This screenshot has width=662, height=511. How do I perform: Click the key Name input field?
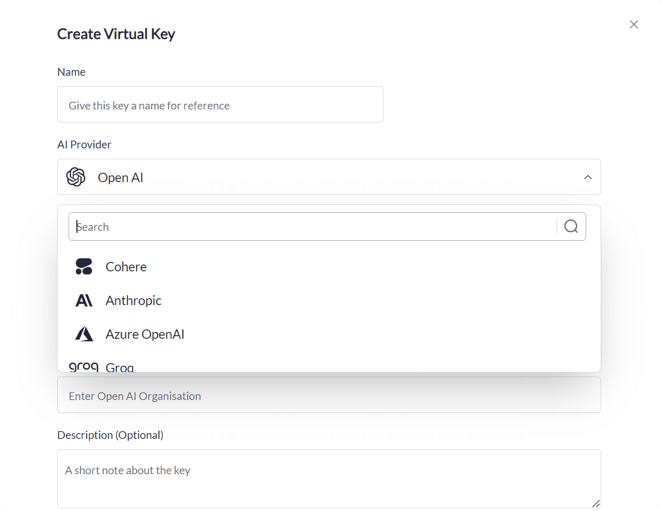[x=220, y=104]
